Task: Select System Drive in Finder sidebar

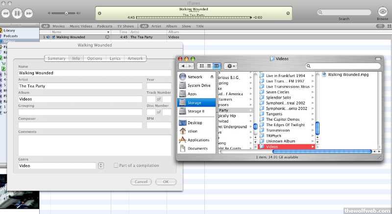Action: (198, 85)
